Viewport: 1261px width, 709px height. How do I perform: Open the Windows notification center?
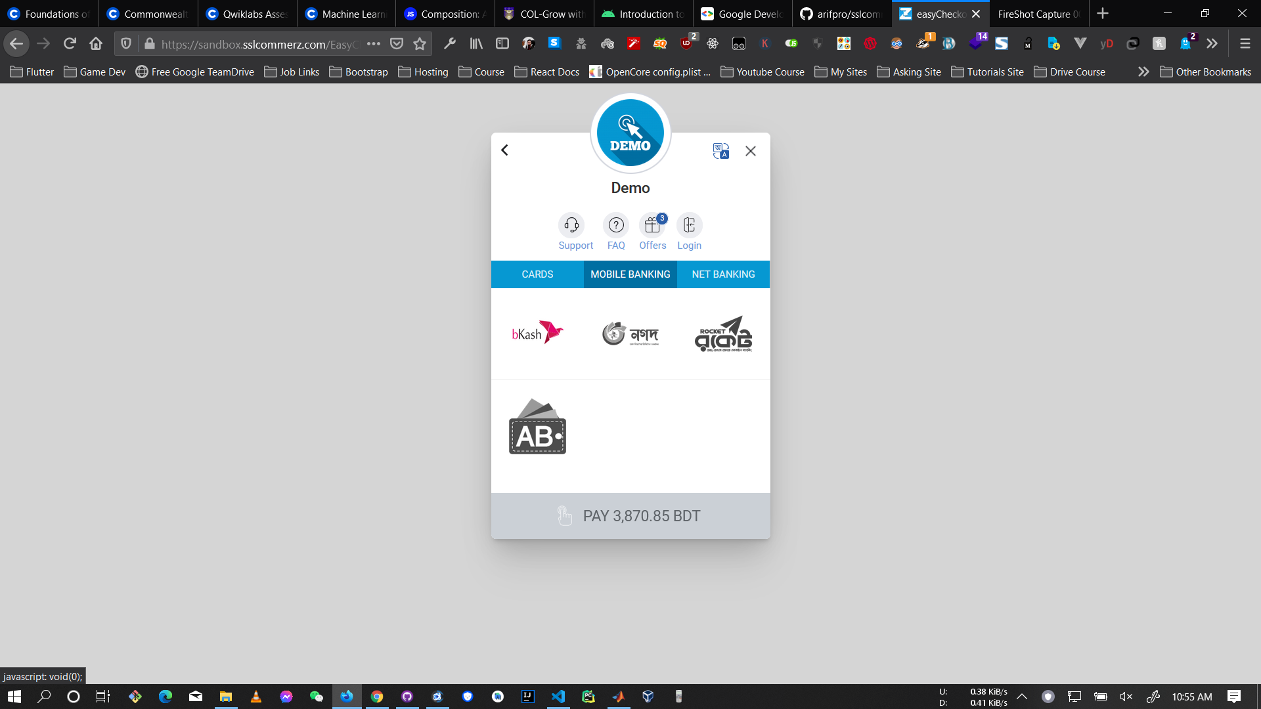click(x=1234, y=697)
